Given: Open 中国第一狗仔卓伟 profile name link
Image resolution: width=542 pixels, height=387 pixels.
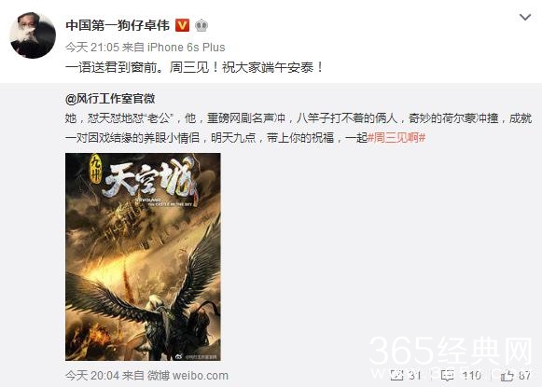Looking at the screenshot, I should pos(118,25).
